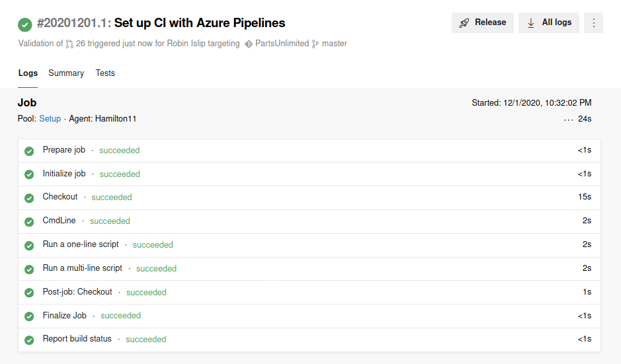This screenshot has width=621, height=364.
Task: Download All logs button
Action: coord(549,22)
